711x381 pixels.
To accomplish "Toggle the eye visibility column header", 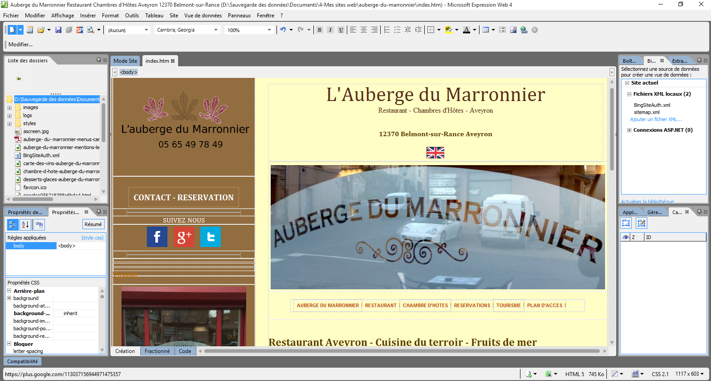I will click(x=626, y=237).
